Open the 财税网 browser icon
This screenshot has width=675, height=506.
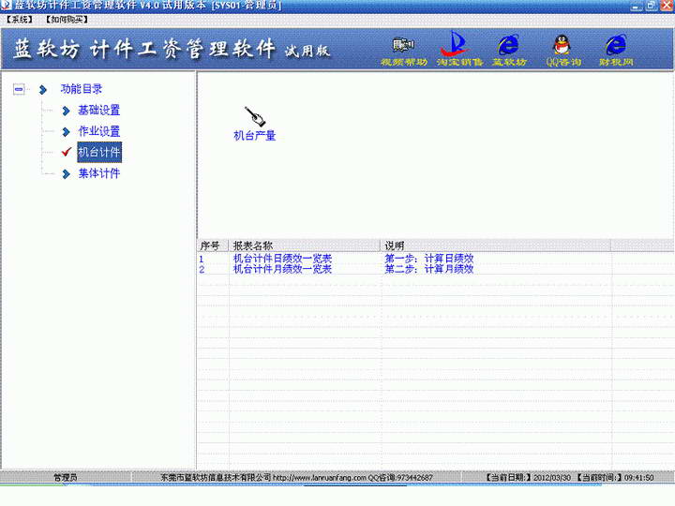[x=616, y=50]
